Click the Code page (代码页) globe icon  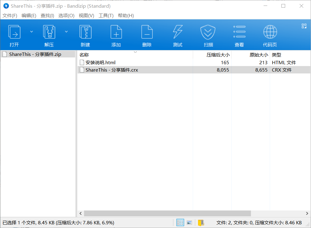pos(270,32)
